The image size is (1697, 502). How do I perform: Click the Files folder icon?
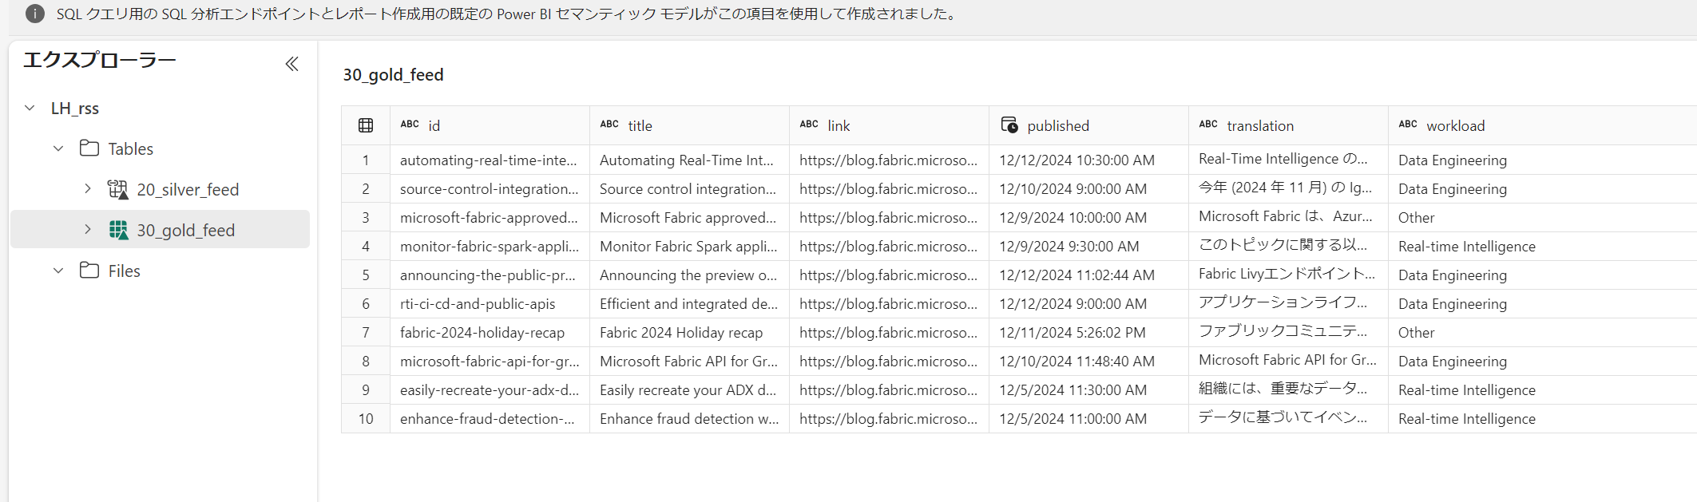point(89,271)
